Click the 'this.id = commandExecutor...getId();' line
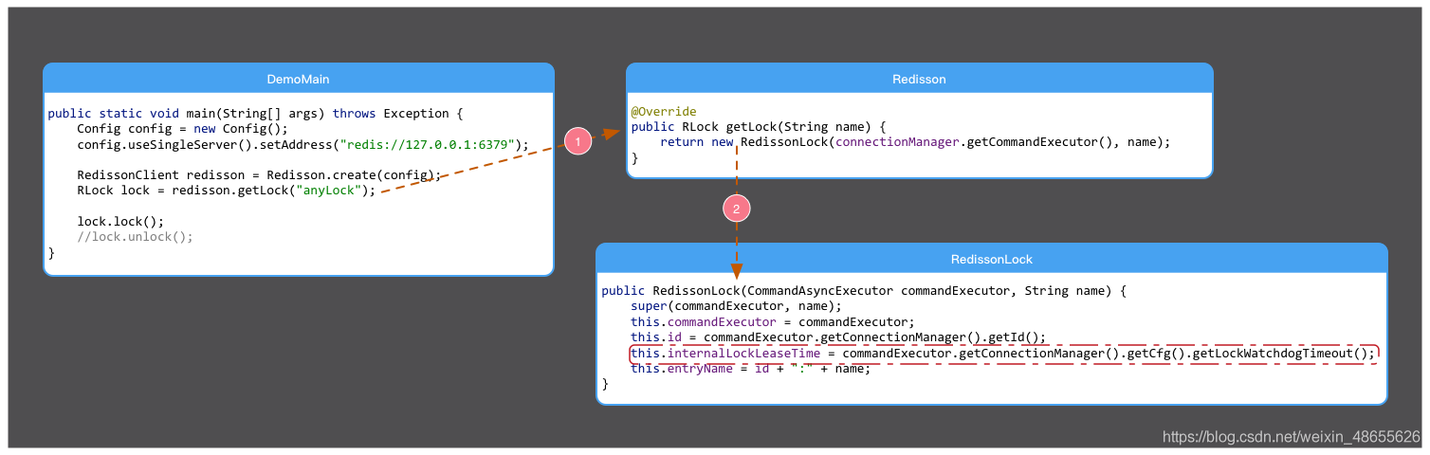1430x455 pixels. pyautogui.click(x=838, y=337)
